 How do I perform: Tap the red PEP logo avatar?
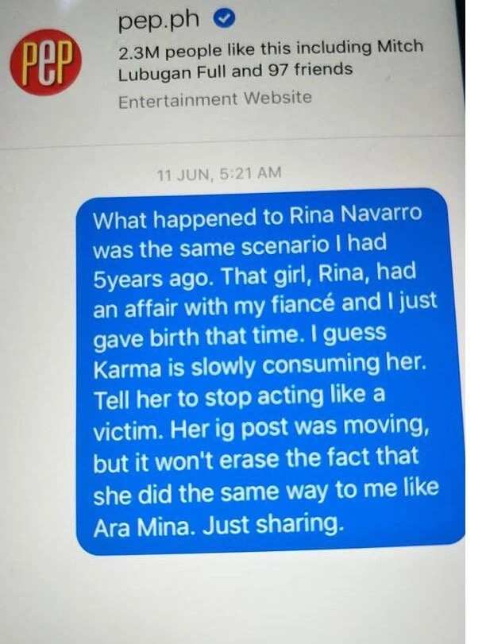click(x=45, y=63)
